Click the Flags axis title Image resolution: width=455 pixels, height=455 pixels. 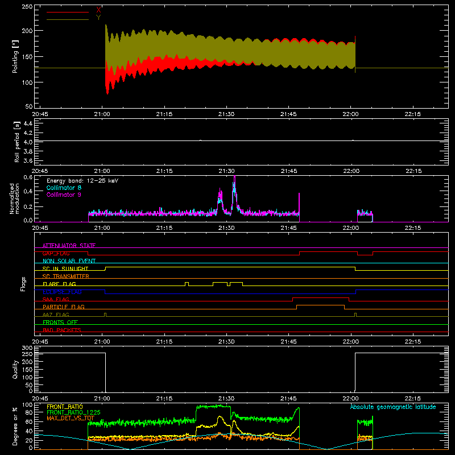23,284
